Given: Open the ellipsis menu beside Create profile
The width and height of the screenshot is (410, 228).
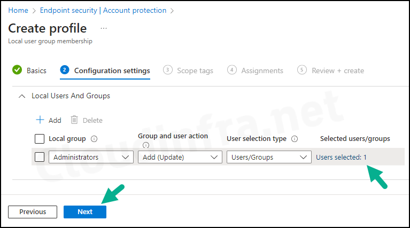Looking at the screenshot, I should click(104, 28).
